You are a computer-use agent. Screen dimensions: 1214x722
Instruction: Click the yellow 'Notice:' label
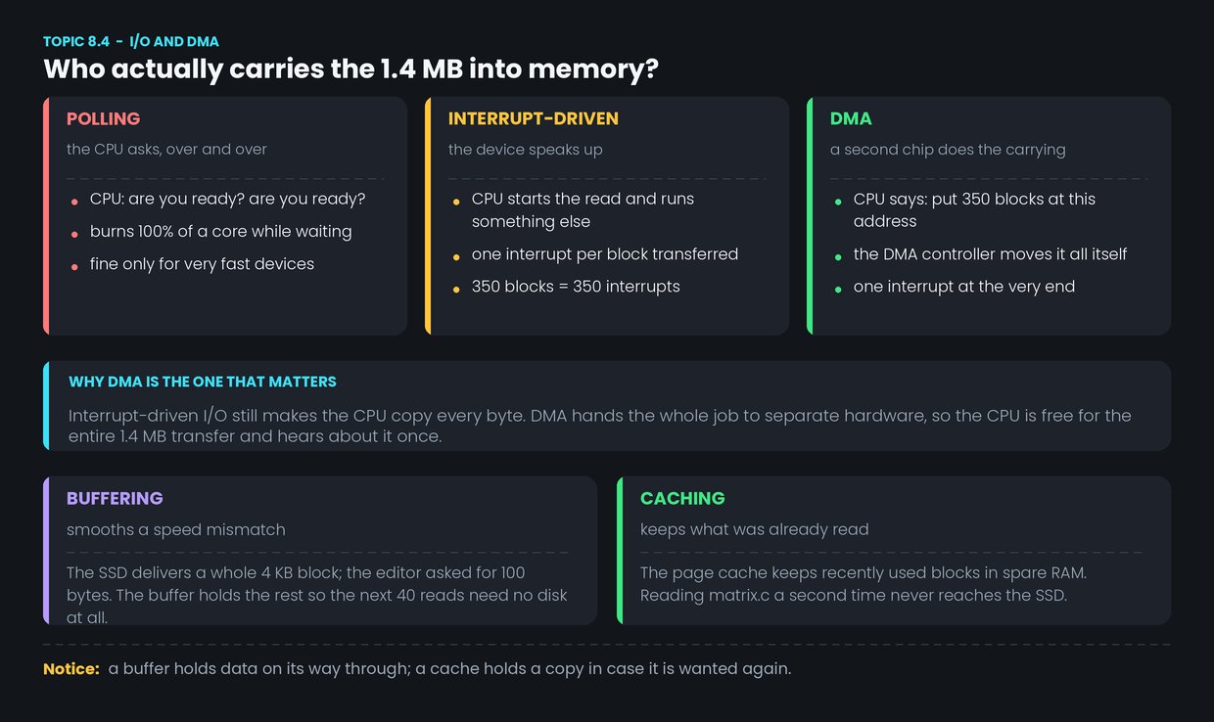(71, 669)
